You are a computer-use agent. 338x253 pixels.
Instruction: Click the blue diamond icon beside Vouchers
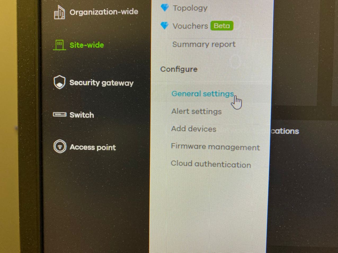click(164, 26)
